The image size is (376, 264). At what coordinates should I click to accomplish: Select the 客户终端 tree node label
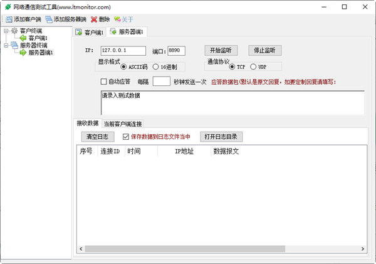(31, 31)
